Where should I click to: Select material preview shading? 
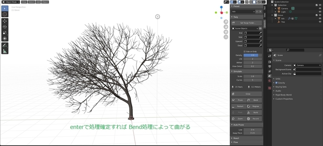click(257, 2)
